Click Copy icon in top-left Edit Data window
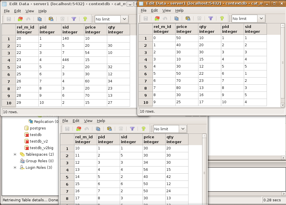Viewport: 286px width, 205px height. [x=39, y=19]
